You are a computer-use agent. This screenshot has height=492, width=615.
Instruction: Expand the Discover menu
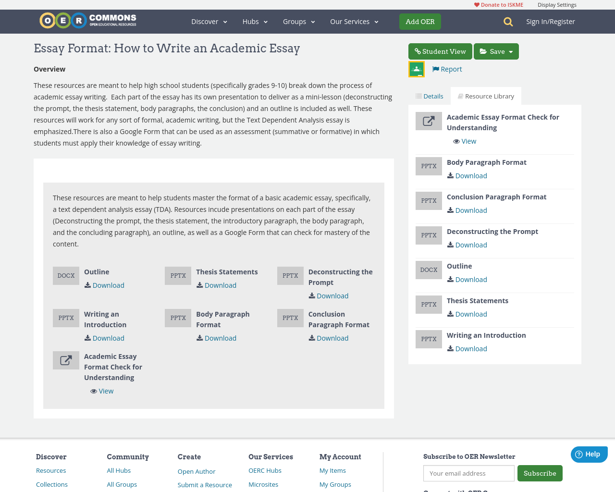coord(209,21)
